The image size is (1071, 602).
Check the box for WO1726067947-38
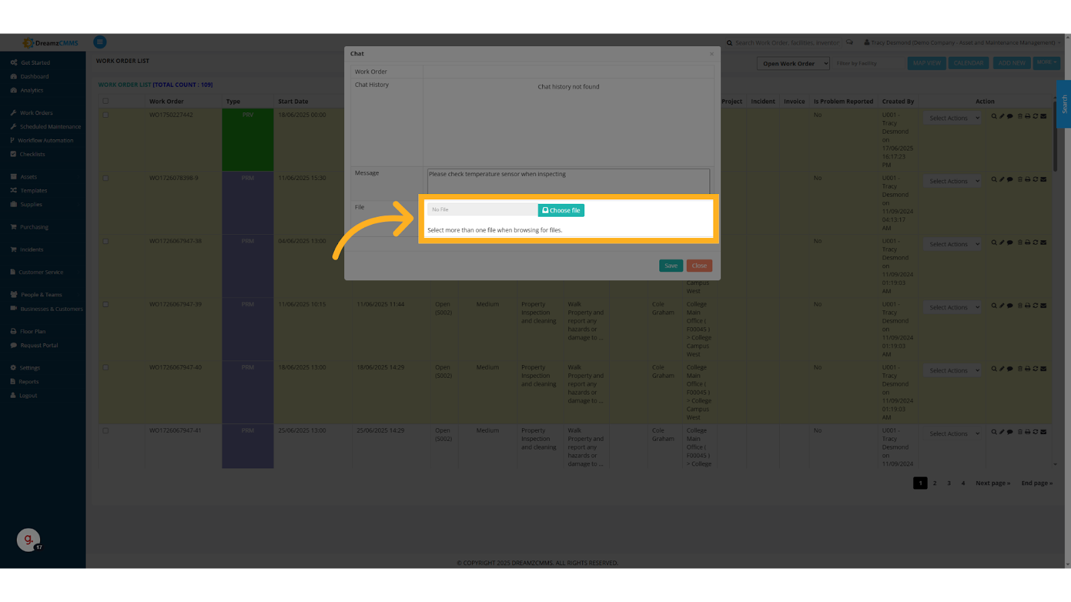coord(105,241)
